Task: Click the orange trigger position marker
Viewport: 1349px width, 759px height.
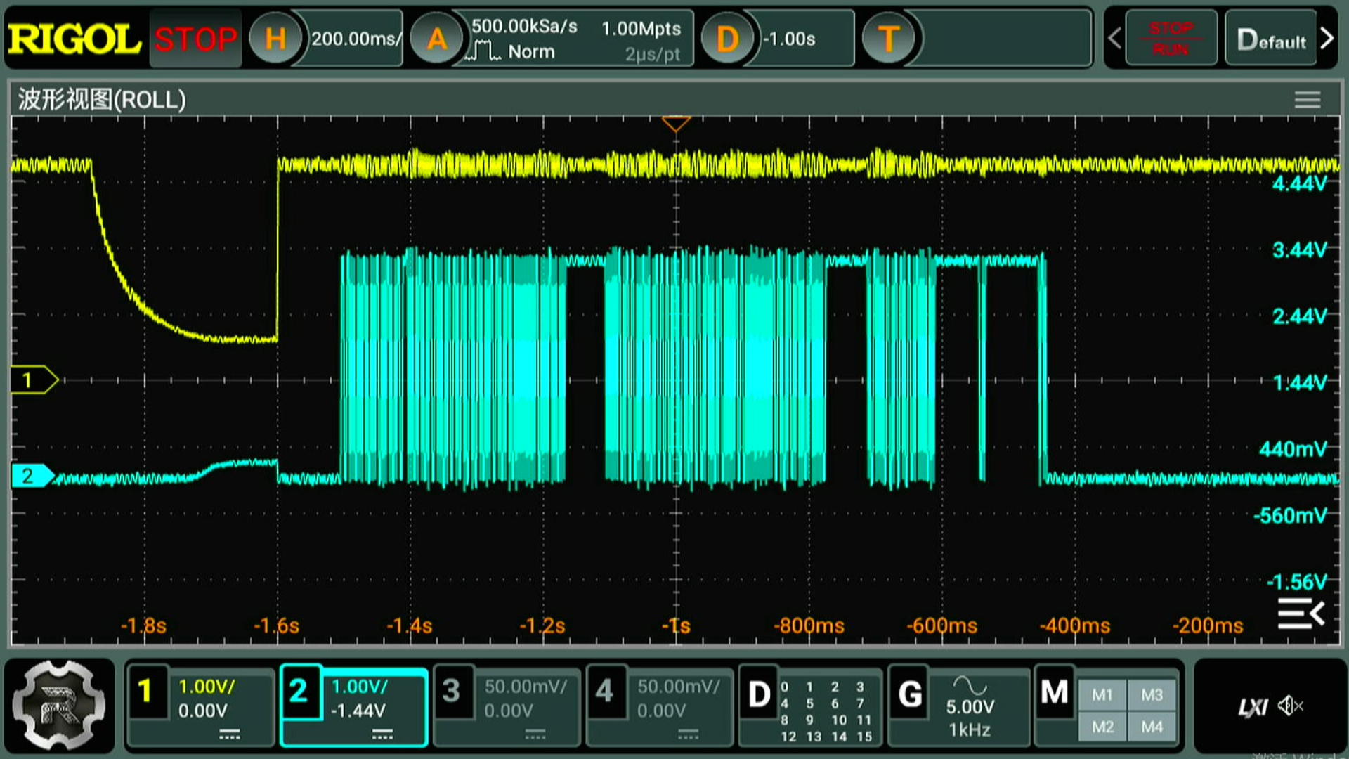Action: 676,124
